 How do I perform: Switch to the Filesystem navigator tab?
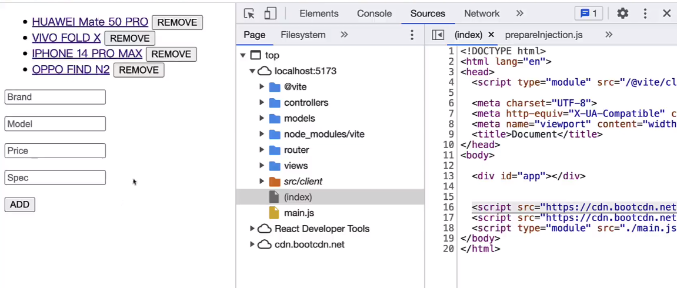pyautogui.click(x=303, y=35)
